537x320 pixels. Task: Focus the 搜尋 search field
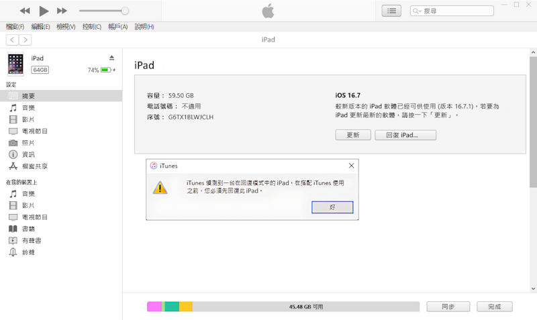[x=452, y=11]
